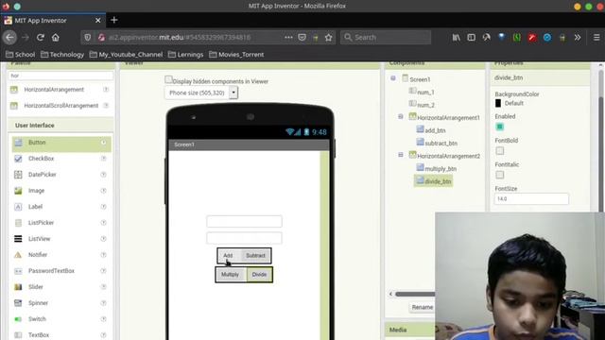Bookmark this page with star icon
This screenshot has height=340, width=605.
coord(328,38)
